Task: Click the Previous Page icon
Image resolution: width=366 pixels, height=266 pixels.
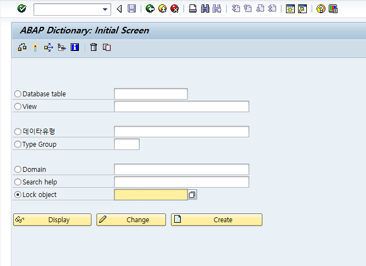Action: (x=248, y=9)
